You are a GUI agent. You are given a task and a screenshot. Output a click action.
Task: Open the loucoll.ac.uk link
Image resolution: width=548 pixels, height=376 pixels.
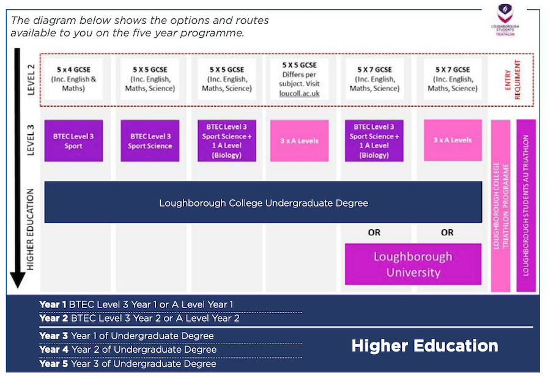(x=299, y=94)
